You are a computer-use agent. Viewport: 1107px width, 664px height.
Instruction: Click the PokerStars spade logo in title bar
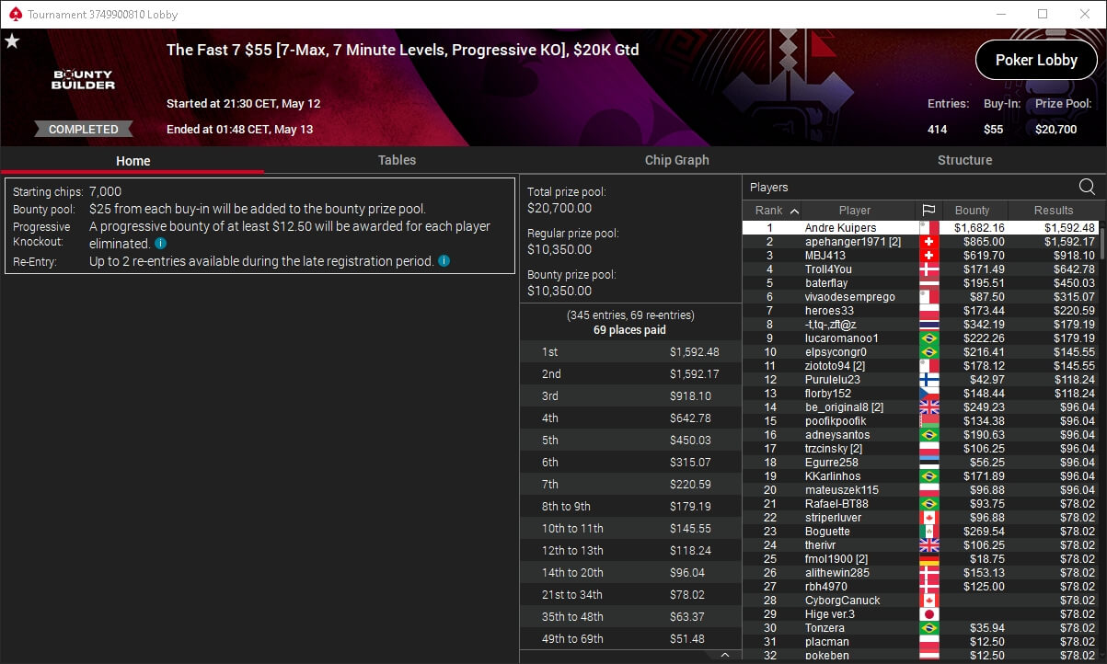point(13,14)
